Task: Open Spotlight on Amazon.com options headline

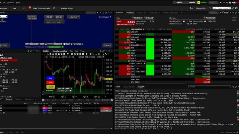Action: pyautogui.click(x=154, y=96)
